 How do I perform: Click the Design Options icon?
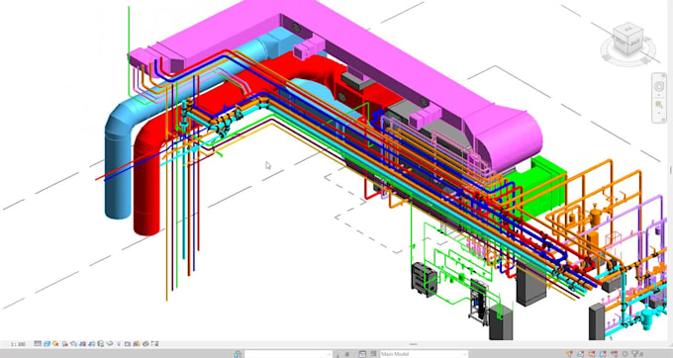coord(362,354)
